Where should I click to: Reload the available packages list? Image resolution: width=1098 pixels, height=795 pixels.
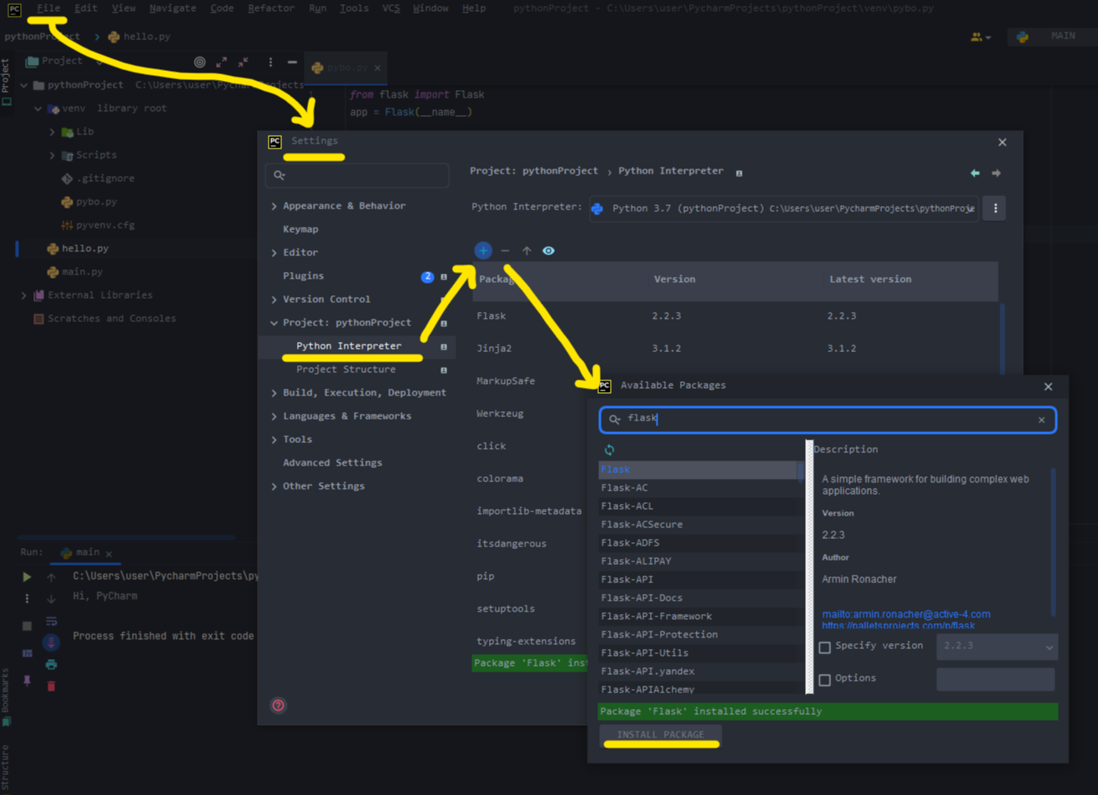tap(609, 450)
